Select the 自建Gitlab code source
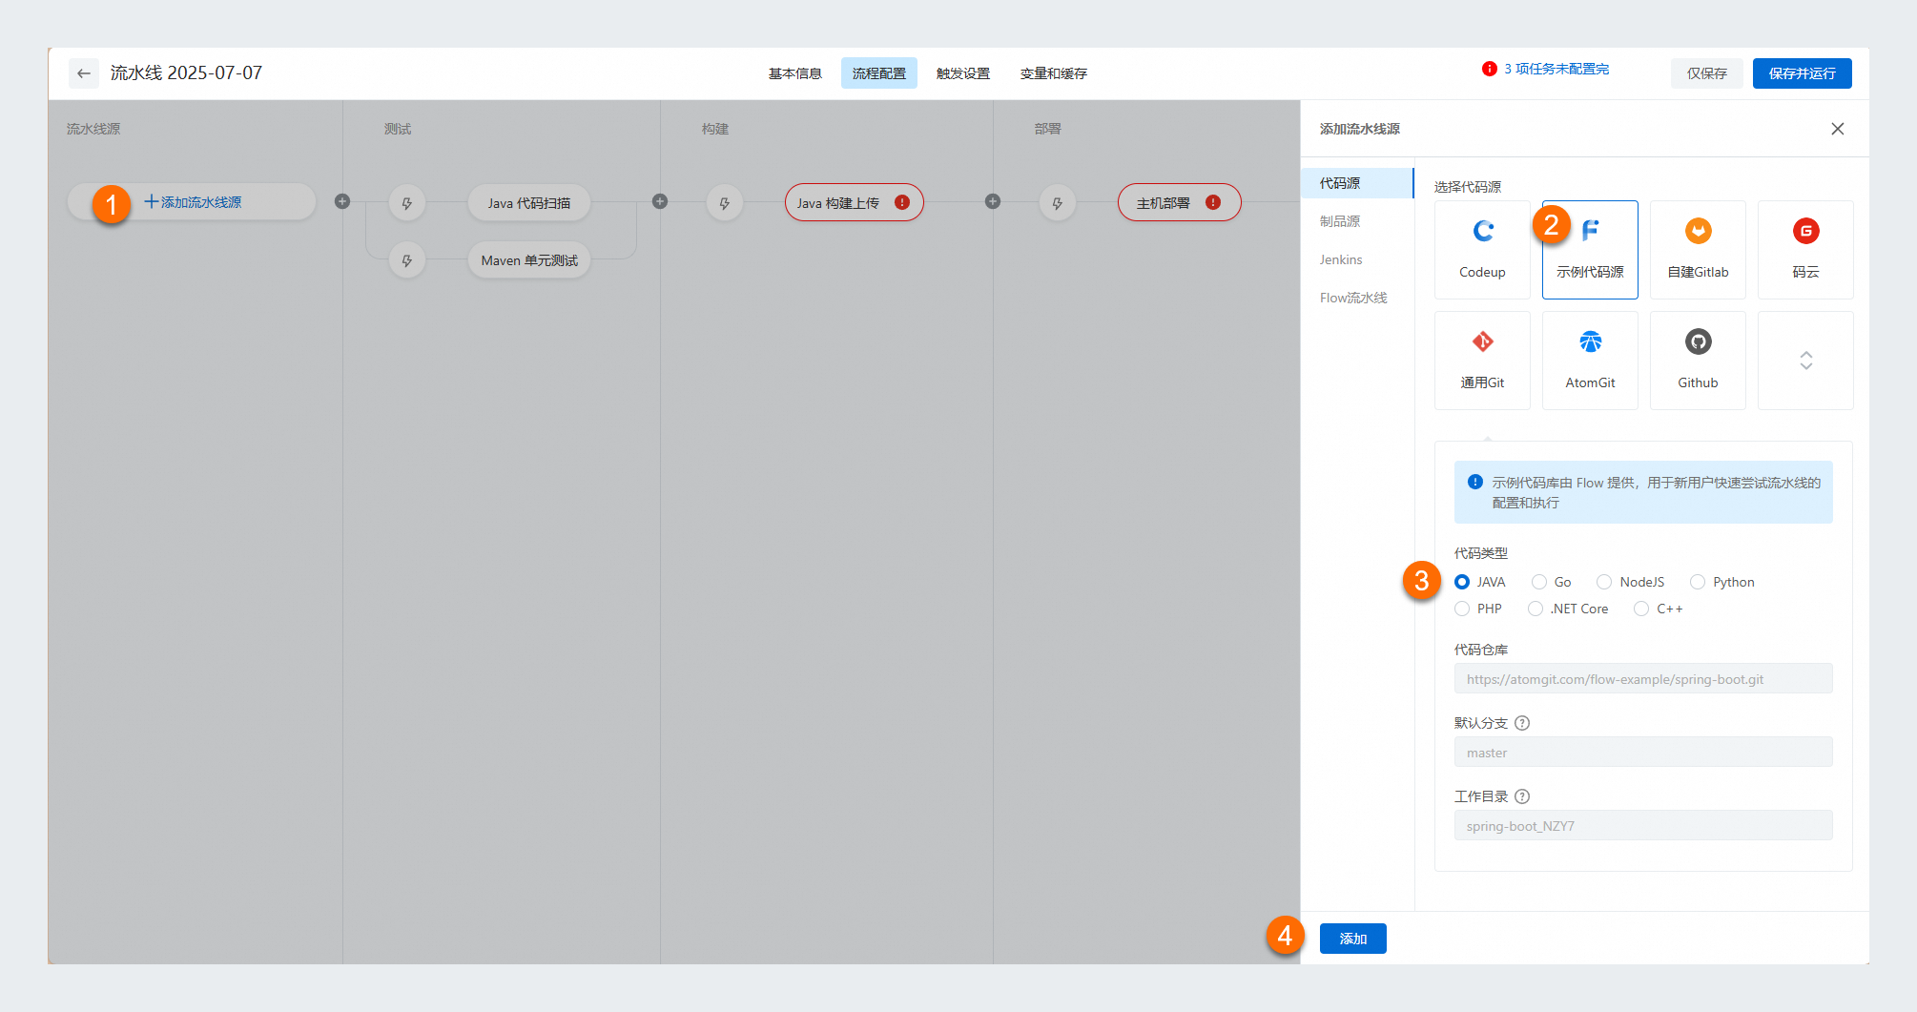 pyautogui.click(x=1698, y=250)
